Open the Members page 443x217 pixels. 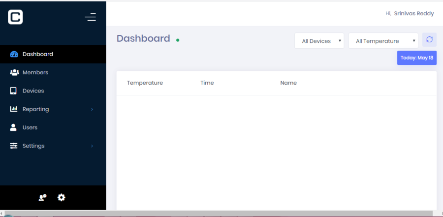(53, 72)
